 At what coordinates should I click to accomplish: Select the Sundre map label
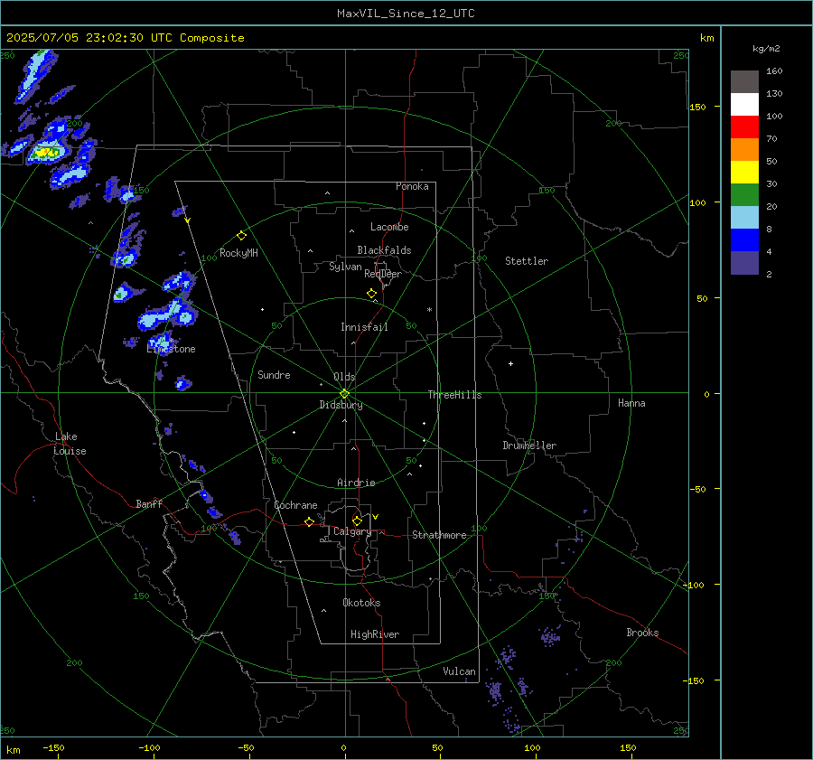coord(274,374)
